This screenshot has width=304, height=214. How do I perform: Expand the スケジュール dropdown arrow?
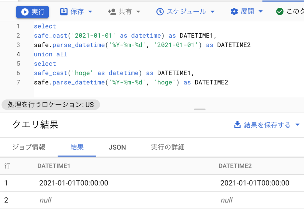click(x=212, y=12)
